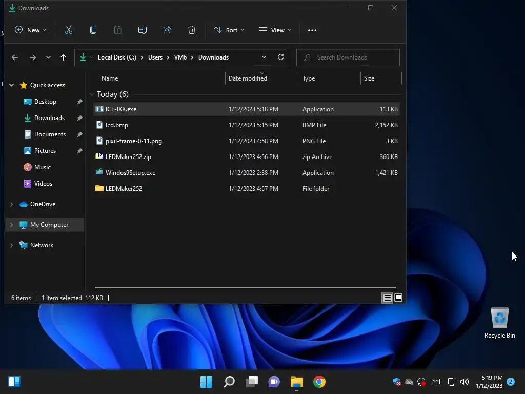525x394 pixels.
Task: Switch to details view layout button
Action: click(388, 298)
